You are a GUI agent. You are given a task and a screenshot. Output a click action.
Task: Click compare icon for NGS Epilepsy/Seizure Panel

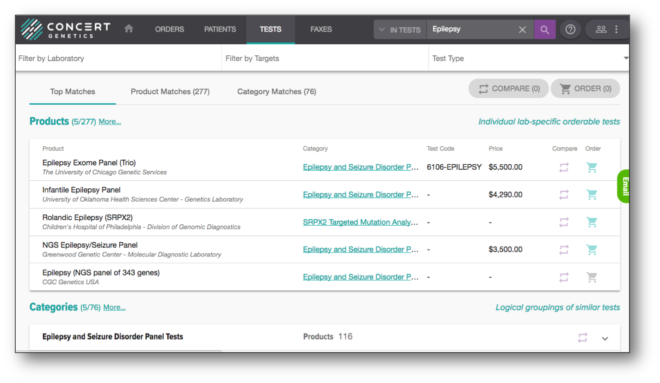tap(563, 250)
